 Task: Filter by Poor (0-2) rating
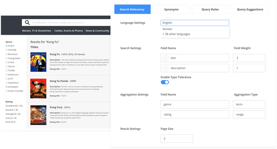(x=11, y=122)
